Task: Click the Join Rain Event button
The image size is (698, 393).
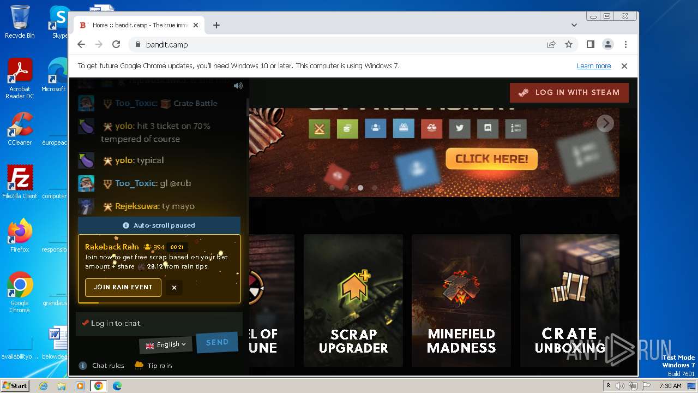Action: 123,287
